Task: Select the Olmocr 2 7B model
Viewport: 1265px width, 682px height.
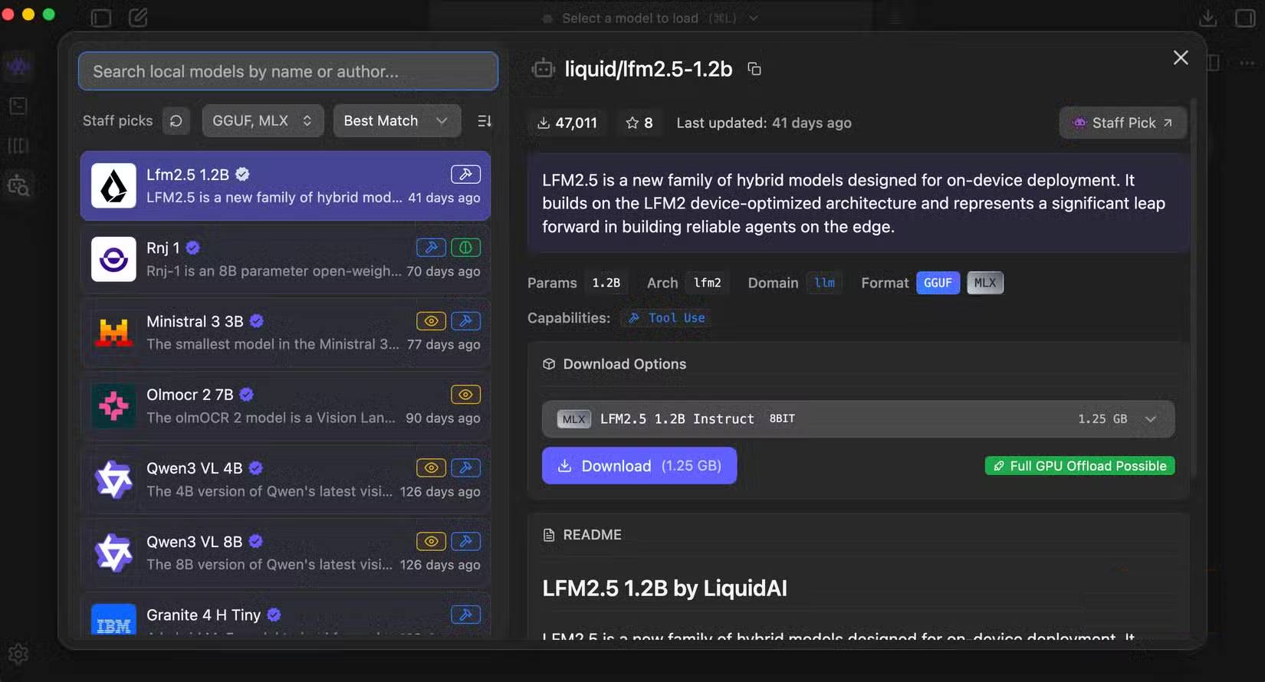Action: tap(285, 406)
